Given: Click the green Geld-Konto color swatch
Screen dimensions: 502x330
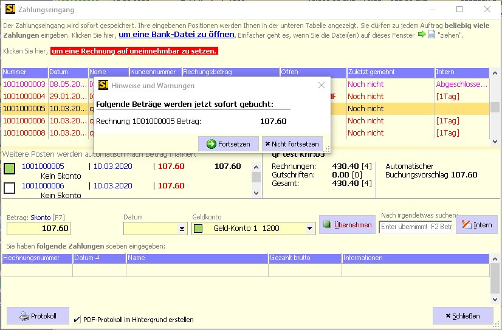Looking at the screenshot, I should 198,229.
